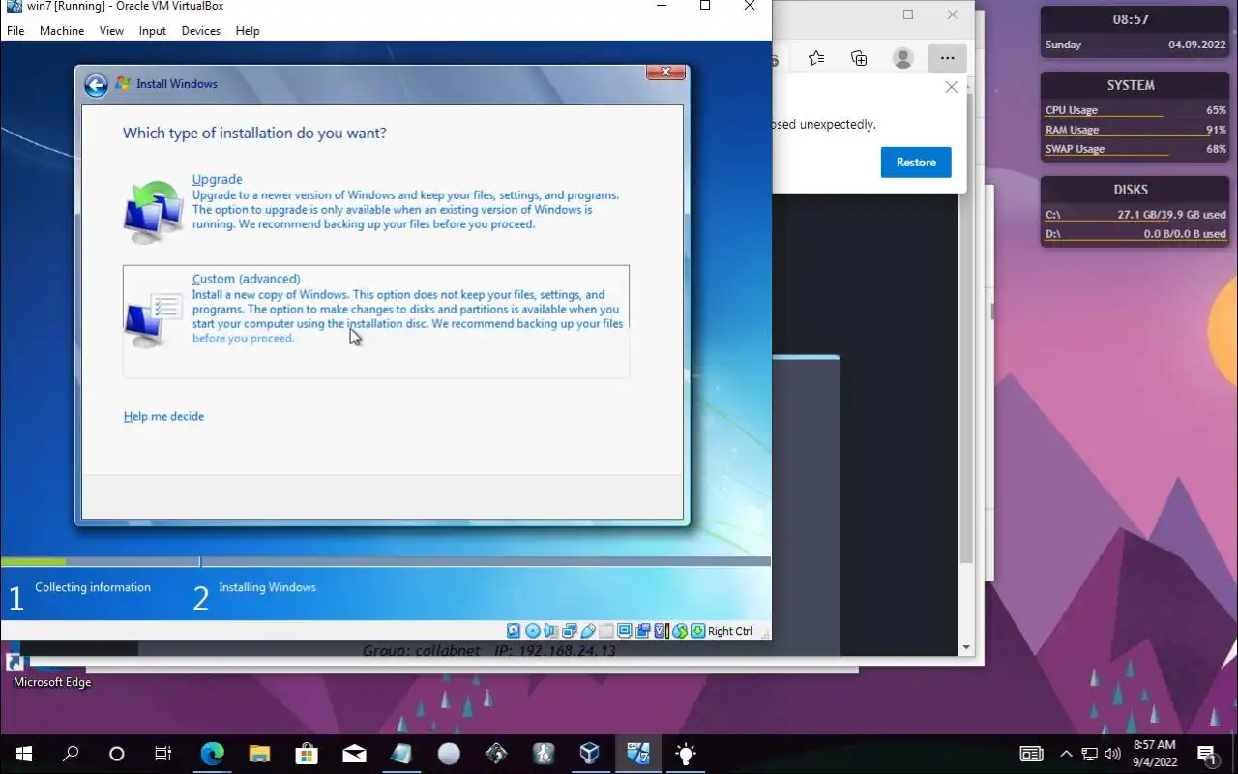Click the light bulb taskbar icon

[685, 753]
